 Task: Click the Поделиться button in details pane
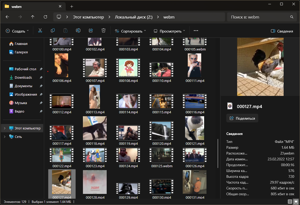[x=242, y=118]
